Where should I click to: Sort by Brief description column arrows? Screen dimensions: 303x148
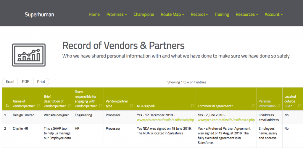(69, 106)
